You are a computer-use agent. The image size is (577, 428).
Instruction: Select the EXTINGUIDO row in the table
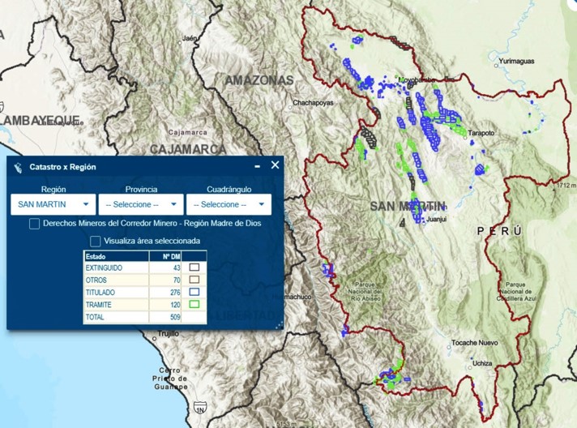[x=116, y=267]
